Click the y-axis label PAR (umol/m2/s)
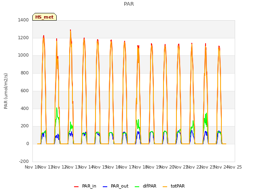The height and width of the screenshot is (194, 259). [x=6, y=91]
